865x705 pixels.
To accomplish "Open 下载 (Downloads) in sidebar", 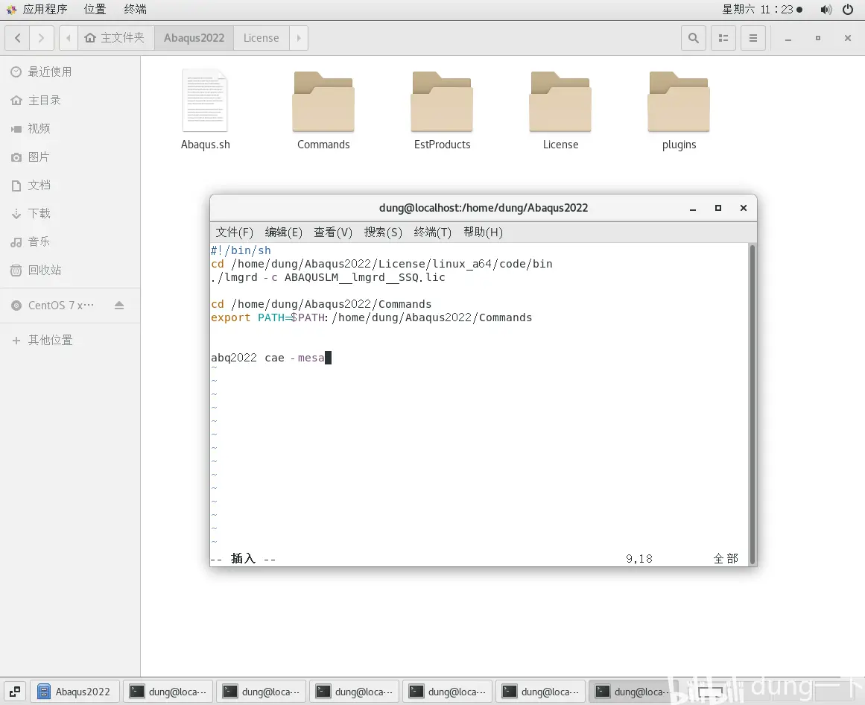I will (70, 213).
